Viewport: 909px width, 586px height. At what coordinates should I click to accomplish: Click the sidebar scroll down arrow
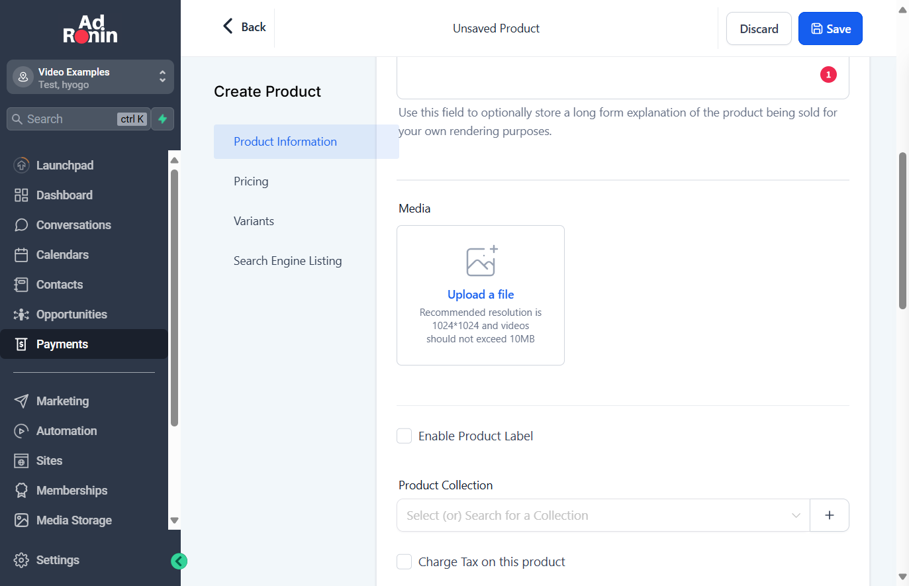(x=175, y=520)
